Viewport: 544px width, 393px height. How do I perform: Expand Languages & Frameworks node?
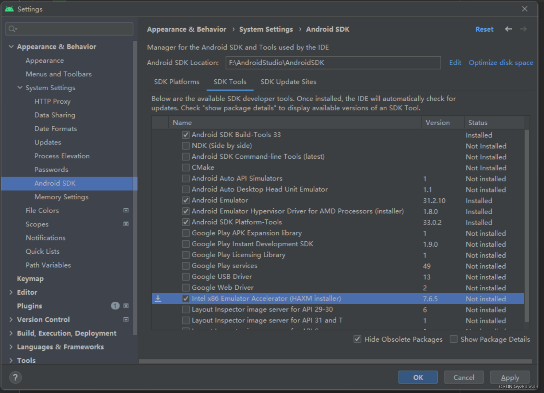11,347
